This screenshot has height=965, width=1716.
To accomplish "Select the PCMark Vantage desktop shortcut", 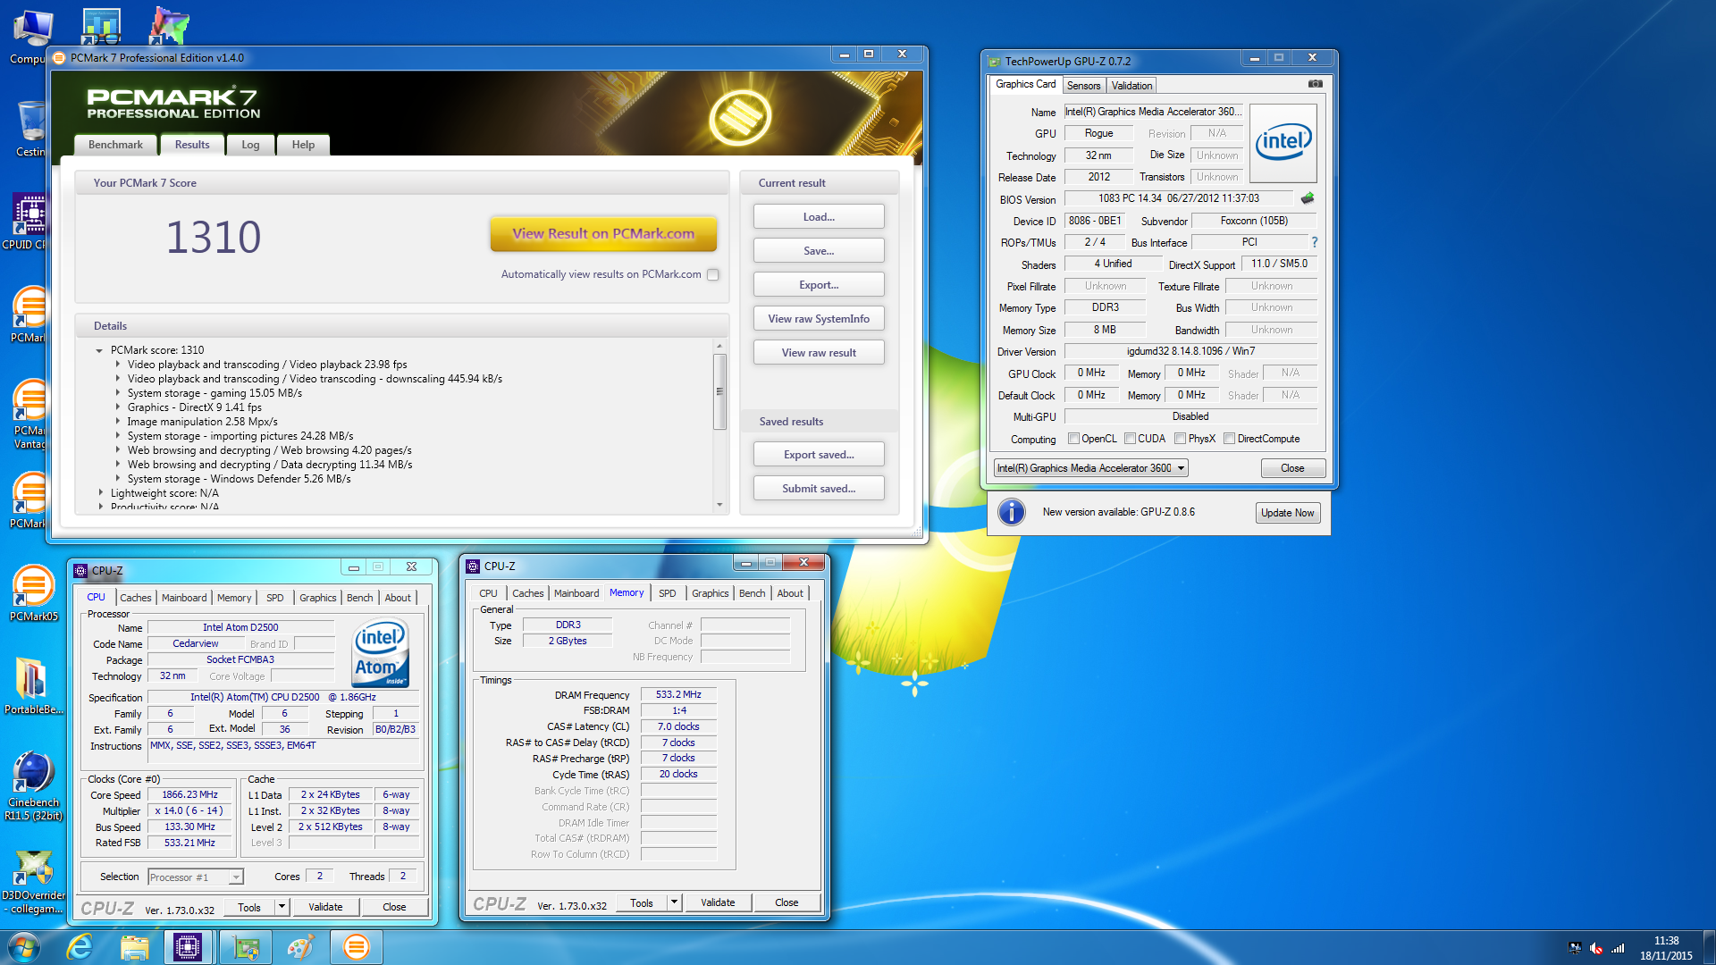I will tap(29, 415).
